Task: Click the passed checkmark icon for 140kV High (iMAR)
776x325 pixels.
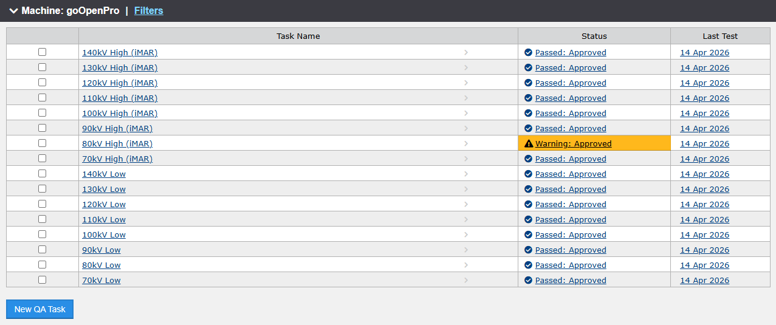Action: tap(528, 53)
